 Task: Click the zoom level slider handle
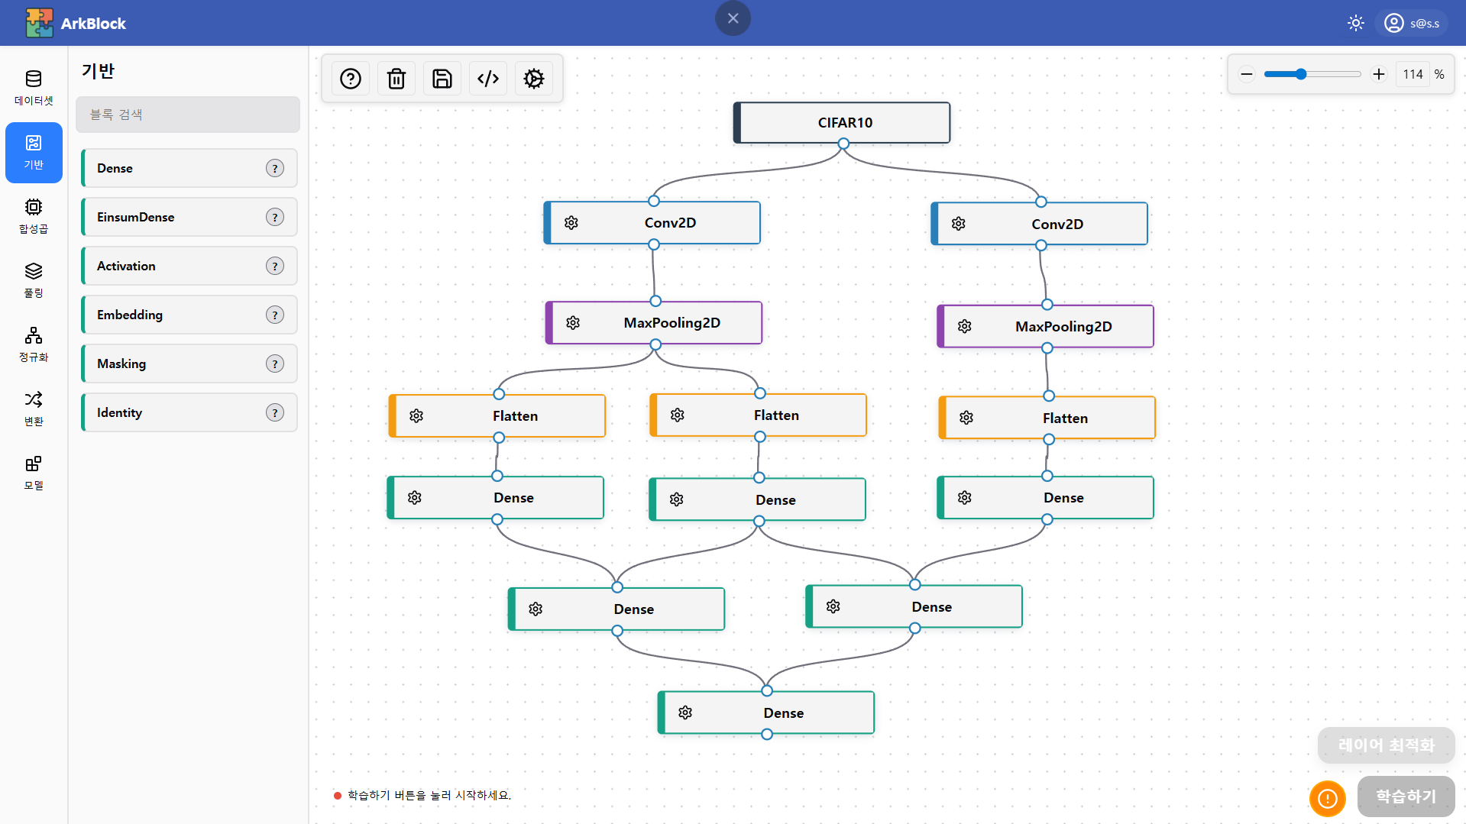(1301, 74)
